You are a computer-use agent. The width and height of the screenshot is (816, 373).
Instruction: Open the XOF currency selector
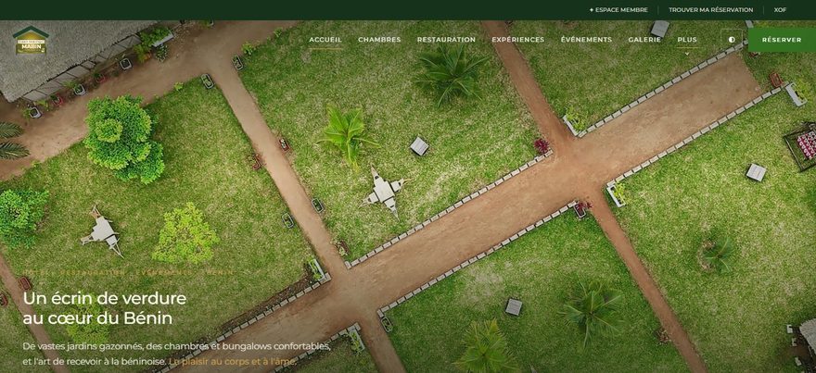pyautogui.click(x=780, y=10)
